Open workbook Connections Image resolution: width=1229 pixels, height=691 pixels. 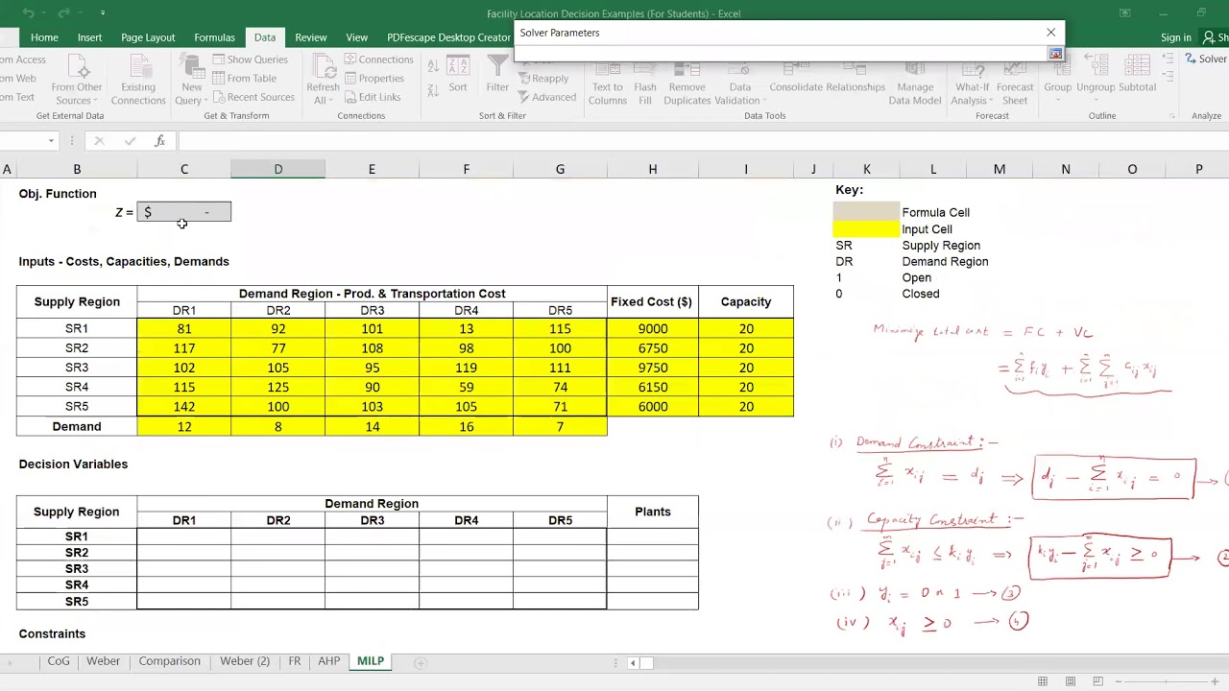(x=378, y=60)
